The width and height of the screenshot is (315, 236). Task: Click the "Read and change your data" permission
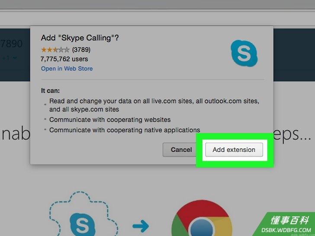point(154,105)
